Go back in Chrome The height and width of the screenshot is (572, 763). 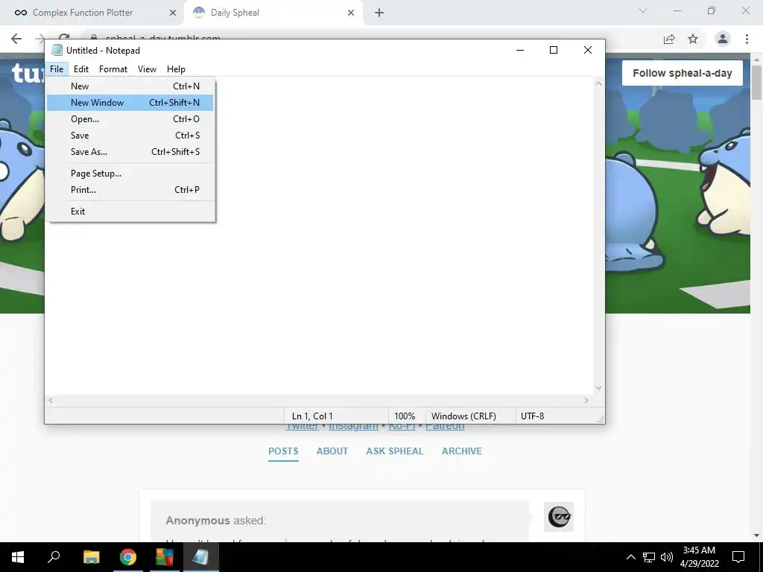pyautogui.click(x=16, y=39)
